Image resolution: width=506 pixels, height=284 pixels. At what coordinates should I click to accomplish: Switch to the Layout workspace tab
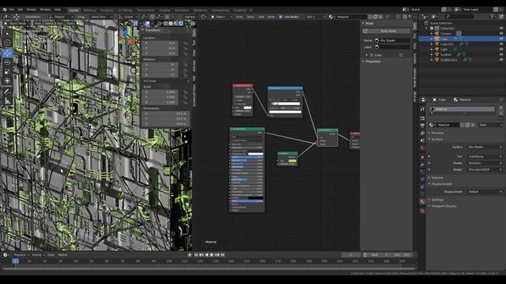(x=74, y=10)
